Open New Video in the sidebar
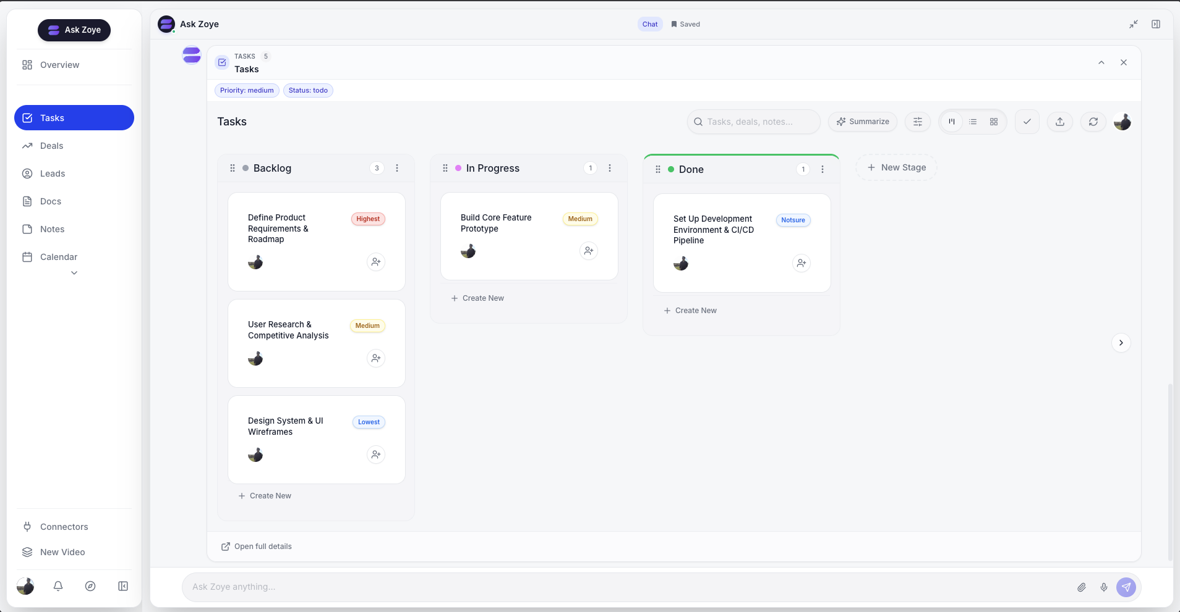 (x=74, y=552)
